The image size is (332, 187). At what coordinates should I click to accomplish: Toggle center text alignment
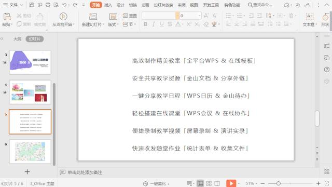[237, 24]
